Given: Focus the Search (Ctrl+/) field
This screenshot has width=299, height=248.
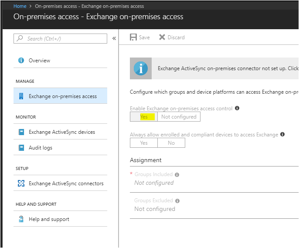Looking at the screenshot, I should [60, 38].
